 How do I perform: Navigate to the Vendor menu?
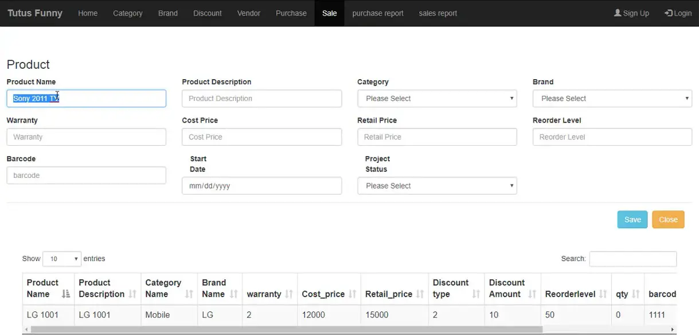coord(248,13)
